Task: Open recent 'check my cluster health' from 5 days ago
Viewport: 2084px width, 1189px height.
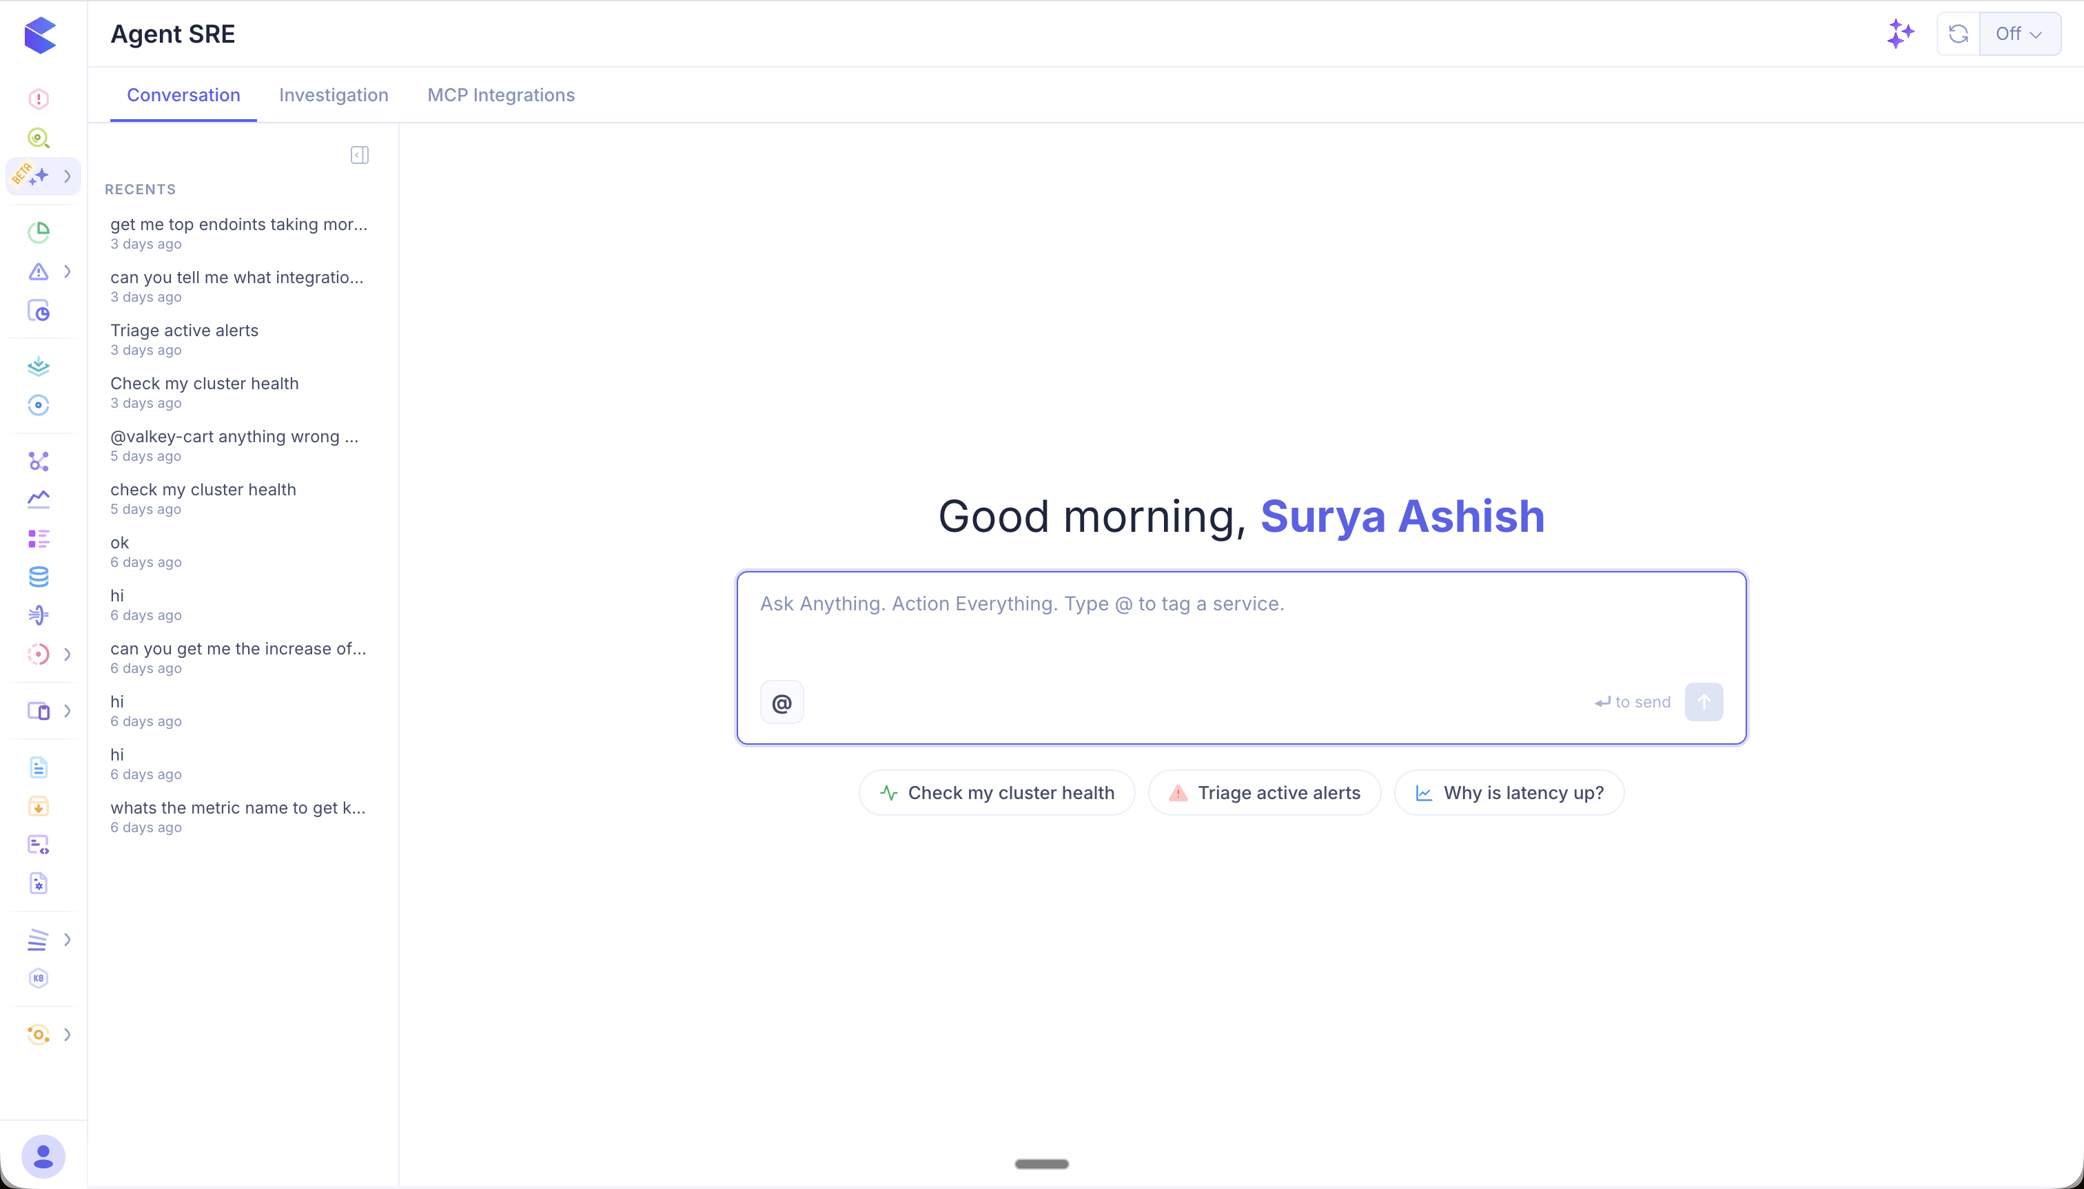Action: pos(239,498)
